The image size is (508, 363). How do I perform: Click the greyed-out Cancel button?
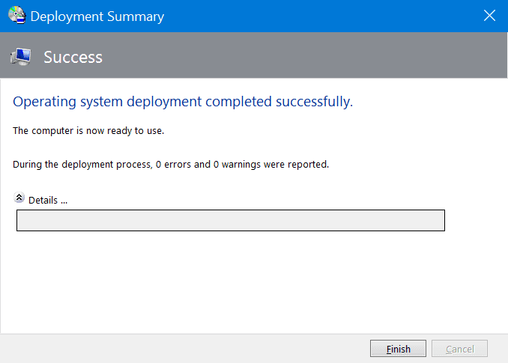pyautogui.click(x=459, y=349)
